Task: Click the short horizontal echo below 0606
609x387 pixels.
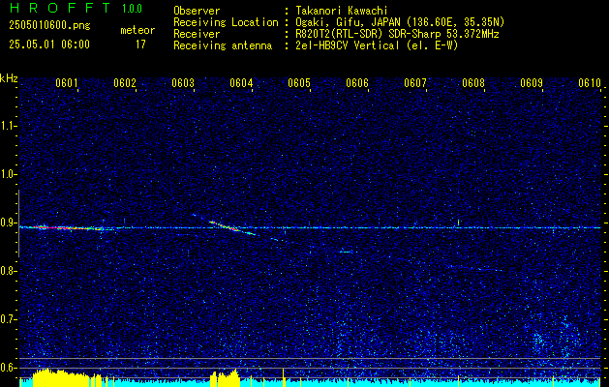Action: [x=346, y=252]
